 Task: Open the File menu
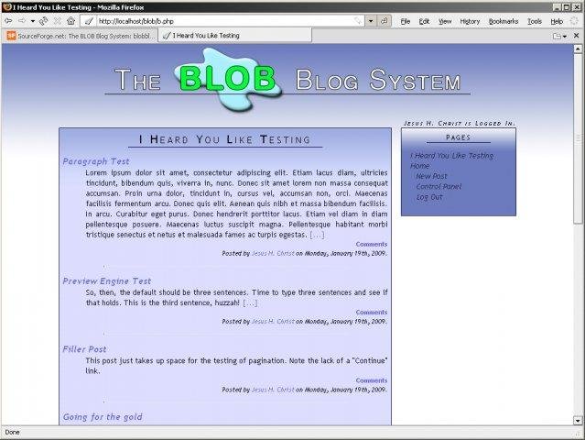[406, 22]
